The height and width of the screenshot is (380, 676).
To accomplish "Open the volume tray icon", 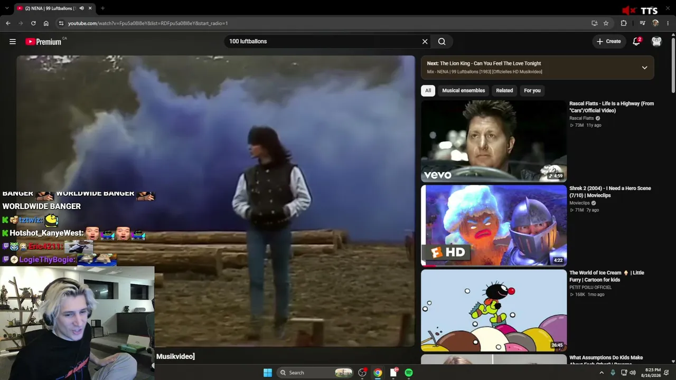I will [633, 373].
